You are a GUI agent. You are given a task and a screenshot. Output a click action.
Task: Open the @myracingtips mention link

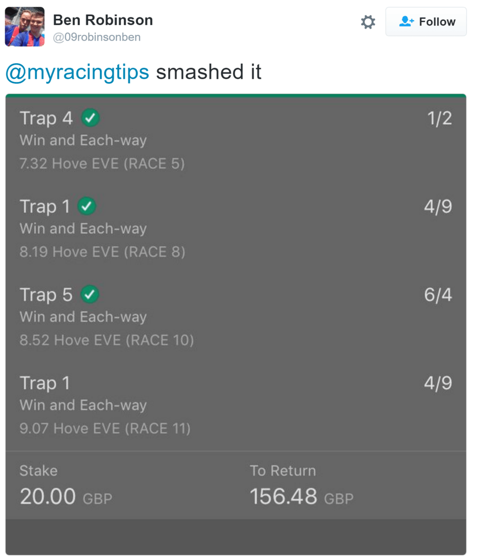click(77, 72)
